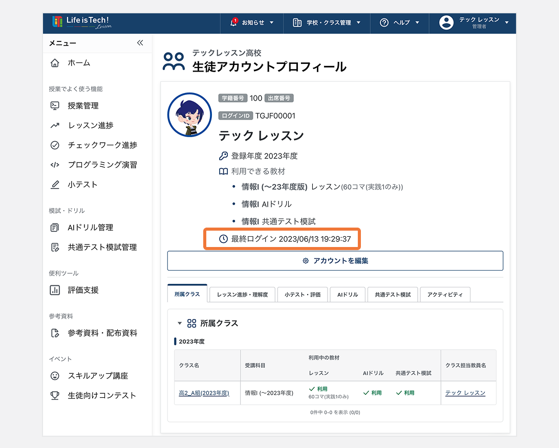559x448 pixels.
Task: Click the 情報I (〜2023年度) table cell
Action: point(269,393)
